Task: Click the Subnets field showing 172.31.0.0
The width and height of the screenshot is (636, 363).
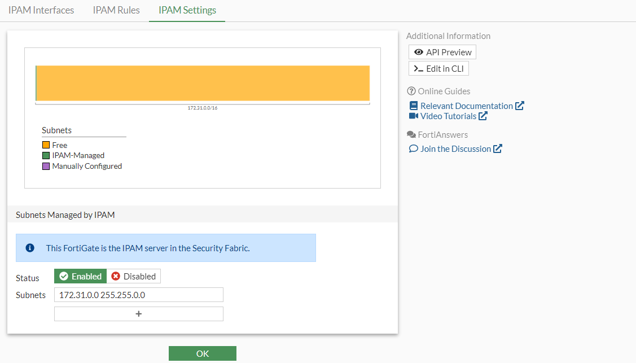Action: [139, 295]
